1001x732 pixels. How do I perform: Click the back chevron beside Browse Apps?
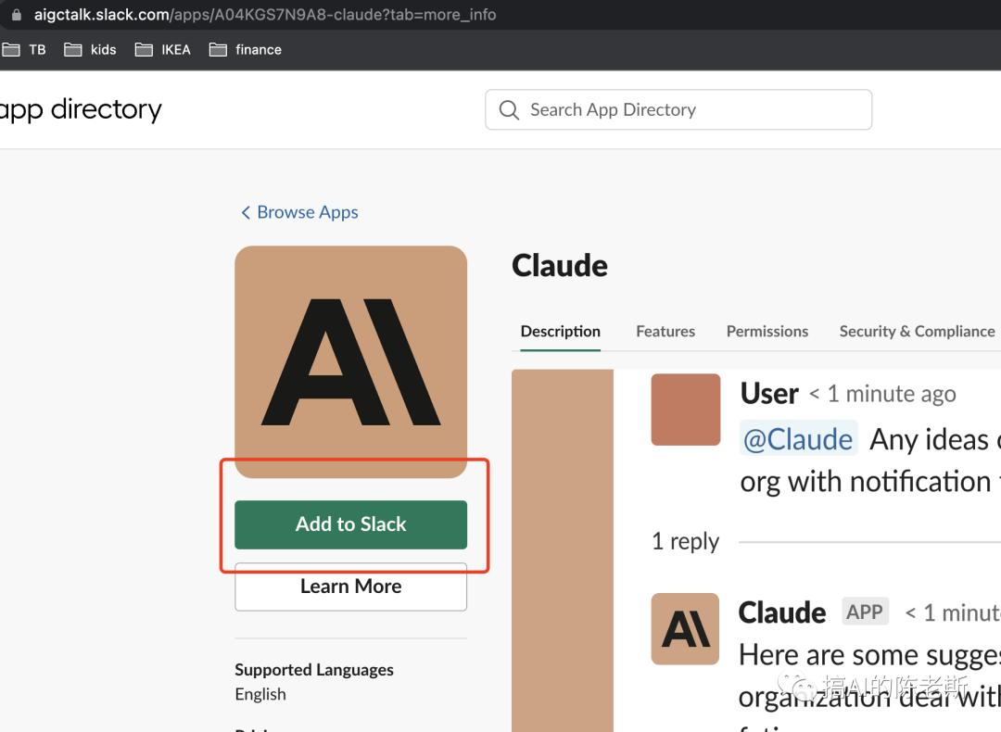246,212
